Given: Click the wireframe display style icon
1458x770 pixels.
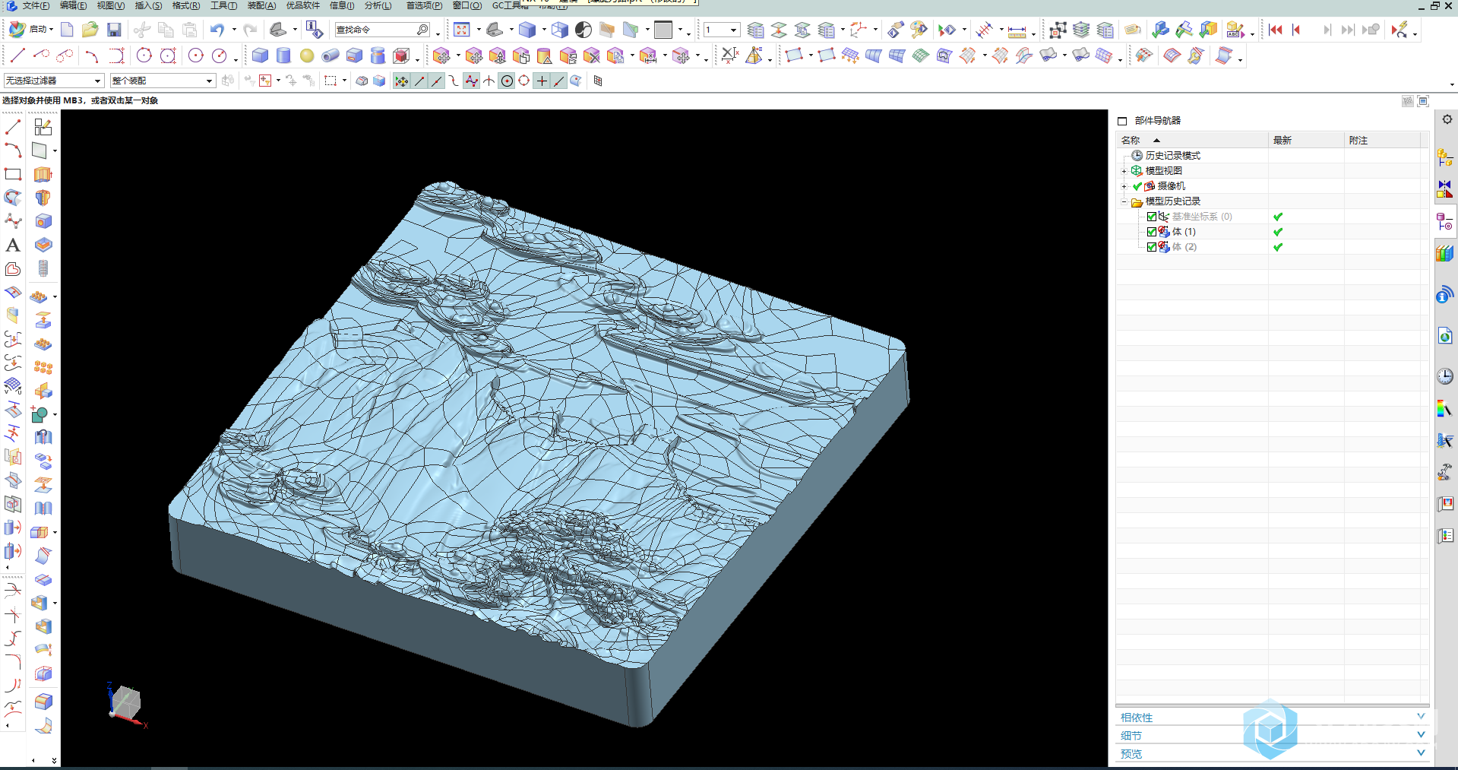Looking at the screenshot, I should tap(560, 30).
